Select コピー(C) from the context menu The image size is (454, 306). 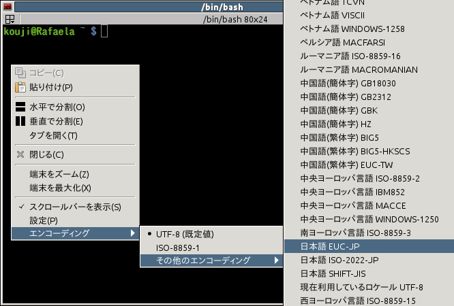click(x=75, y=73)
